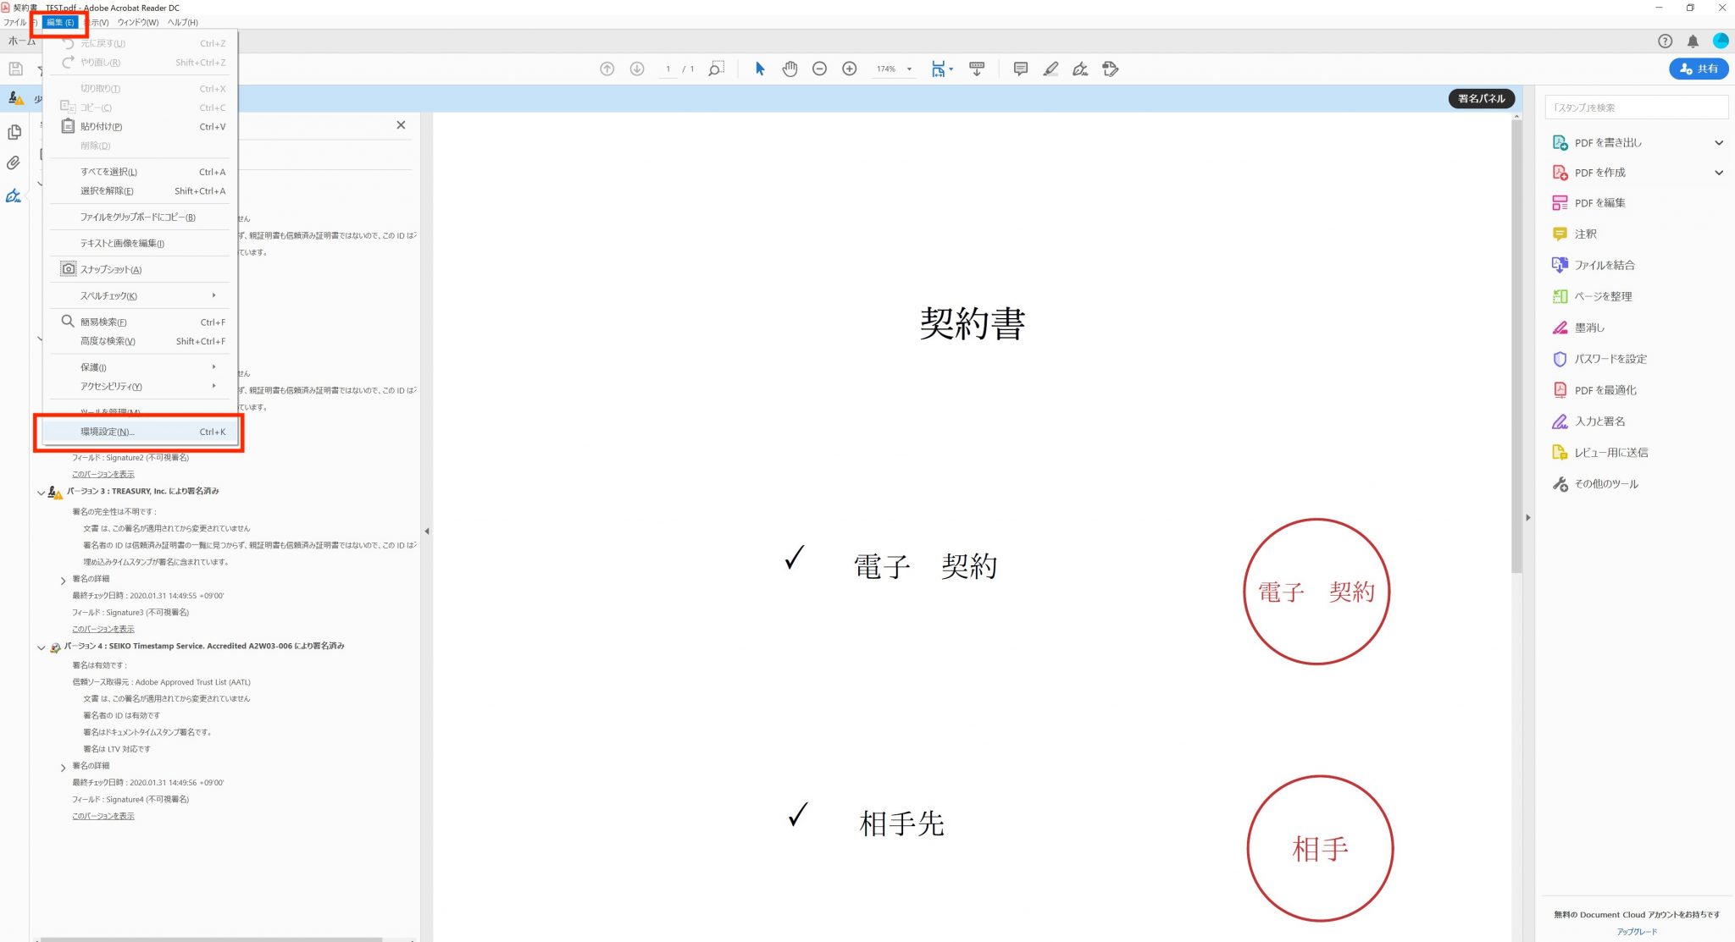Expand PDF を書き出し tool section
Screen dimensions: 1735x942
point(1719,143)
